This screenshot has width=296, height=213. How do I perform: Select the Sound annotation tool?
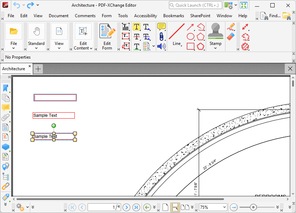[162, 46]
